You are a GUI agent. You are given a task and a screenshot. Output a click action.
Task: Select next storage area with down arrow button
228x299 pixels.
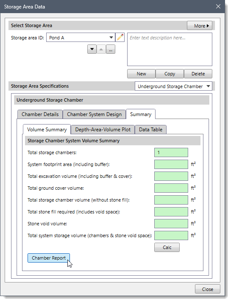click(x=92, y=50)
